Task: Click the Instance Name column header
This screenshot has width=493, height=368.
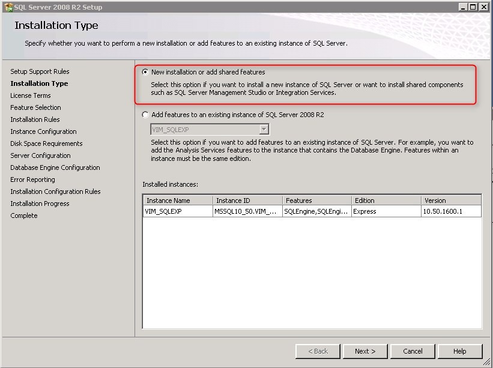Action: [x=178, y=200]
